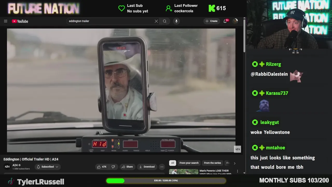Click the Eddington Official Trailer title text

coord(31,159)
